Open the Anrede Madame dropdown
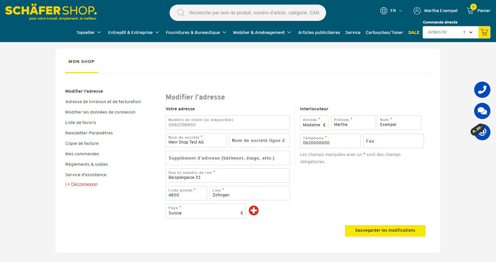Screen dimensions: 496x262 pos(314,123)
